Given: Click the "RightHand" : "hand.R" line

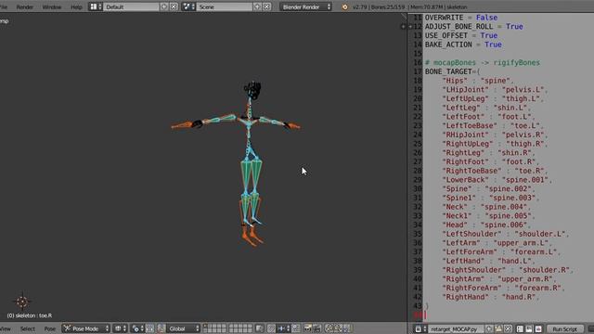Looking at the screenshot, I should tap(491, 297).
